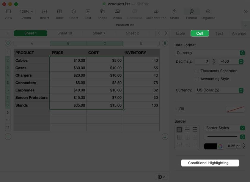Viewport: 250px width, 182px height.
Task: Open the cell actions menu bottom button
Action: [x=161, y=177]
